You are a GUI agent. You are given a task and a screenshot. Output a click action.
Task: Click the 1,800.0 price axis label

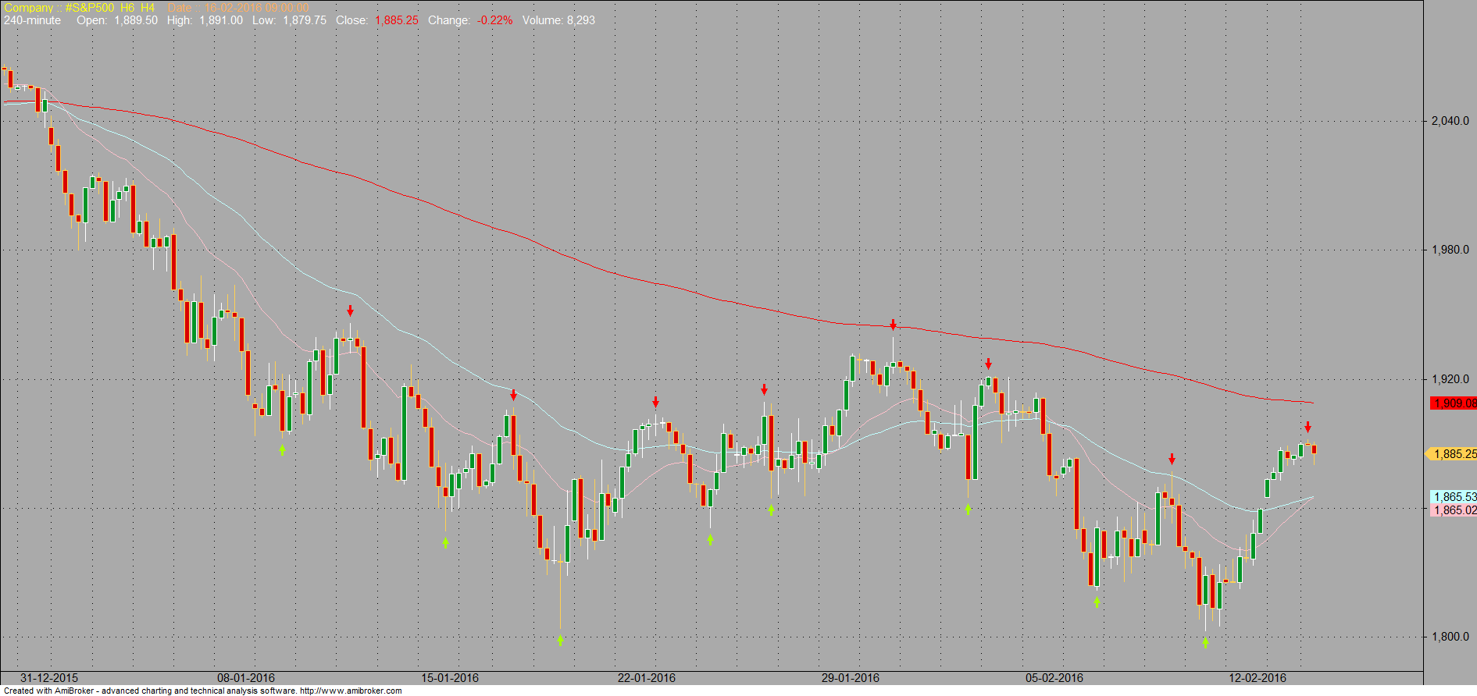[1450, 637]
